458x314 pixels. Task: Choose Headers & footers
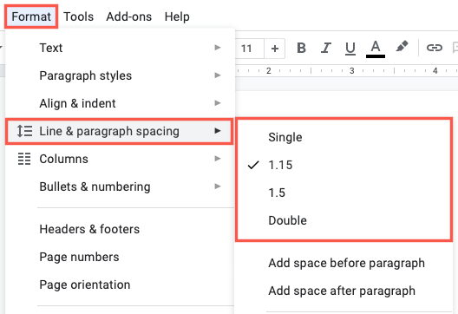[x=120, y=229]
